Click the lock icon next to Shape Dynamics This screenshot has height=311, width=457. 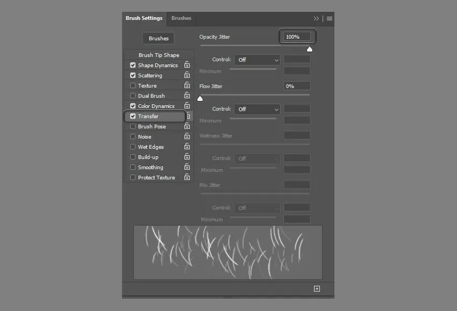coord(187,65)
